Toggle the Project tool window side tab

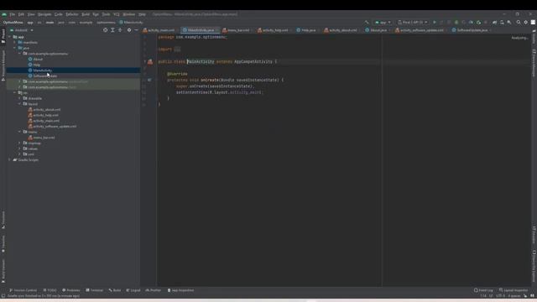tap(3, 36)
